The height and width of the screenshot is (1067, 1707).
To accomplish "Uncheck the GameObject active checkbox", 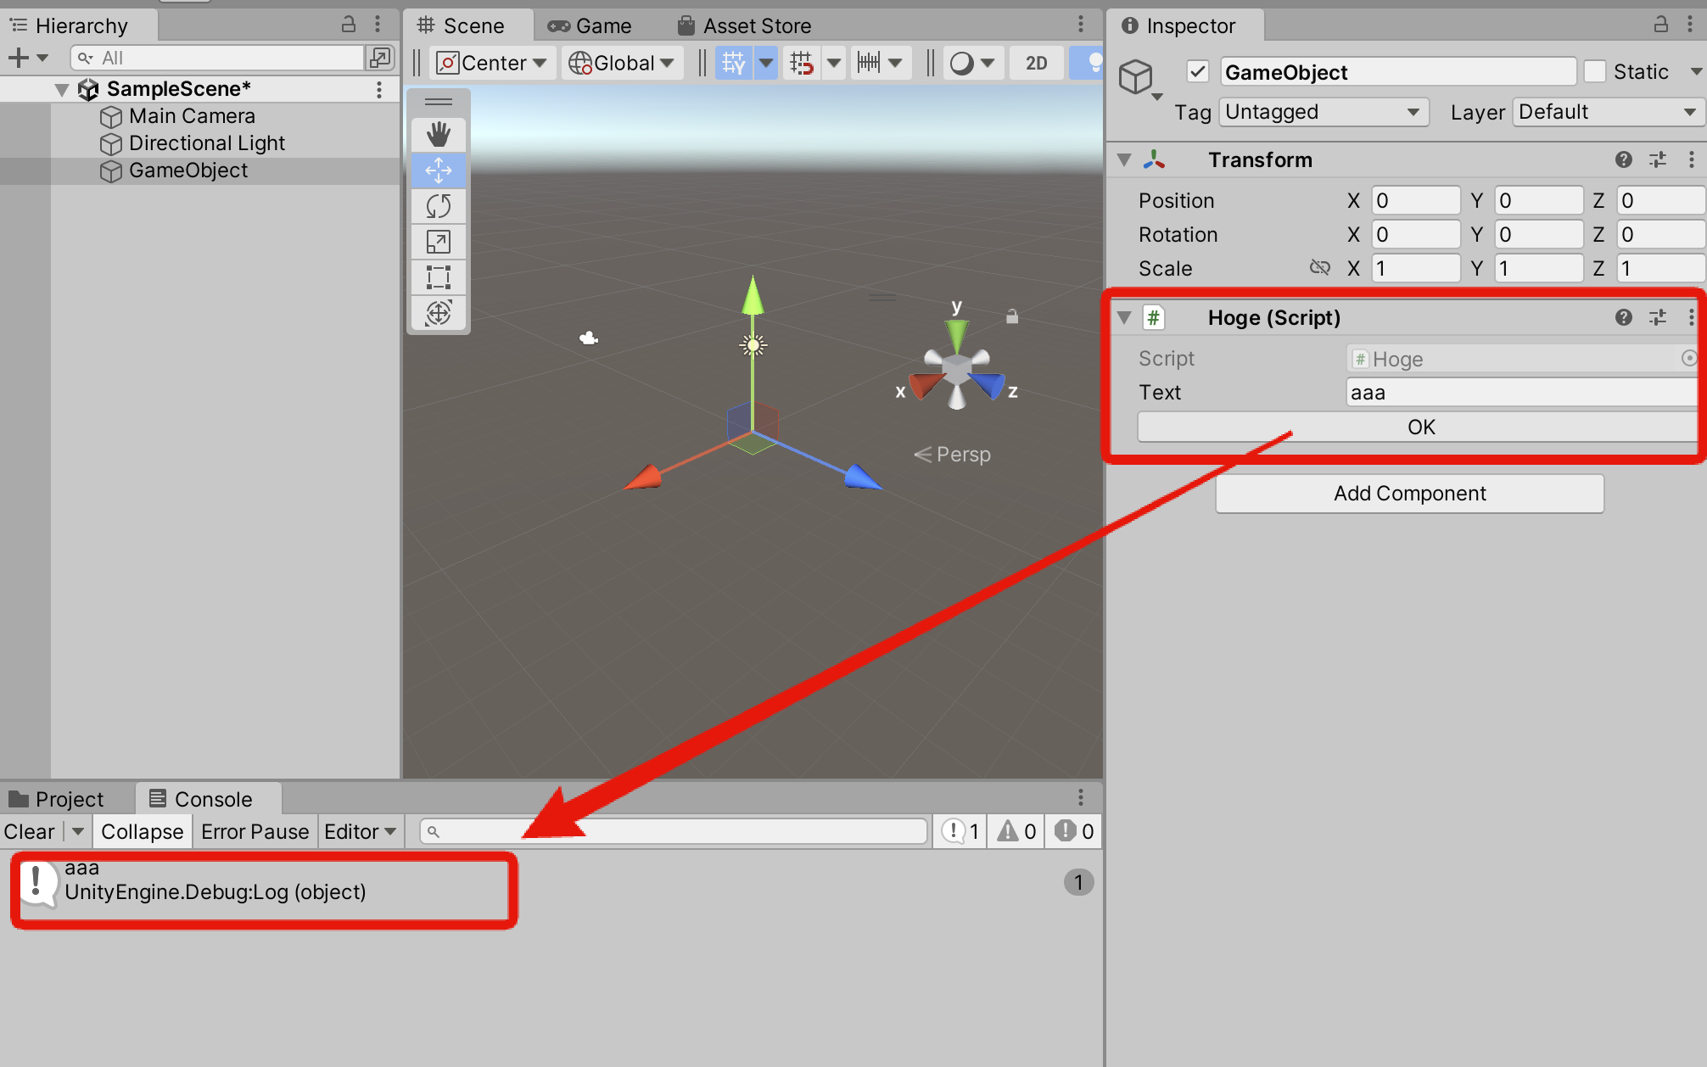I will tap(1198, 71).
